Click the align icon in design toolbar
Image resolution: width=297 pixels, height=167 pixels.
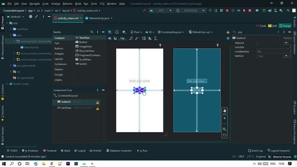[149, 39]
